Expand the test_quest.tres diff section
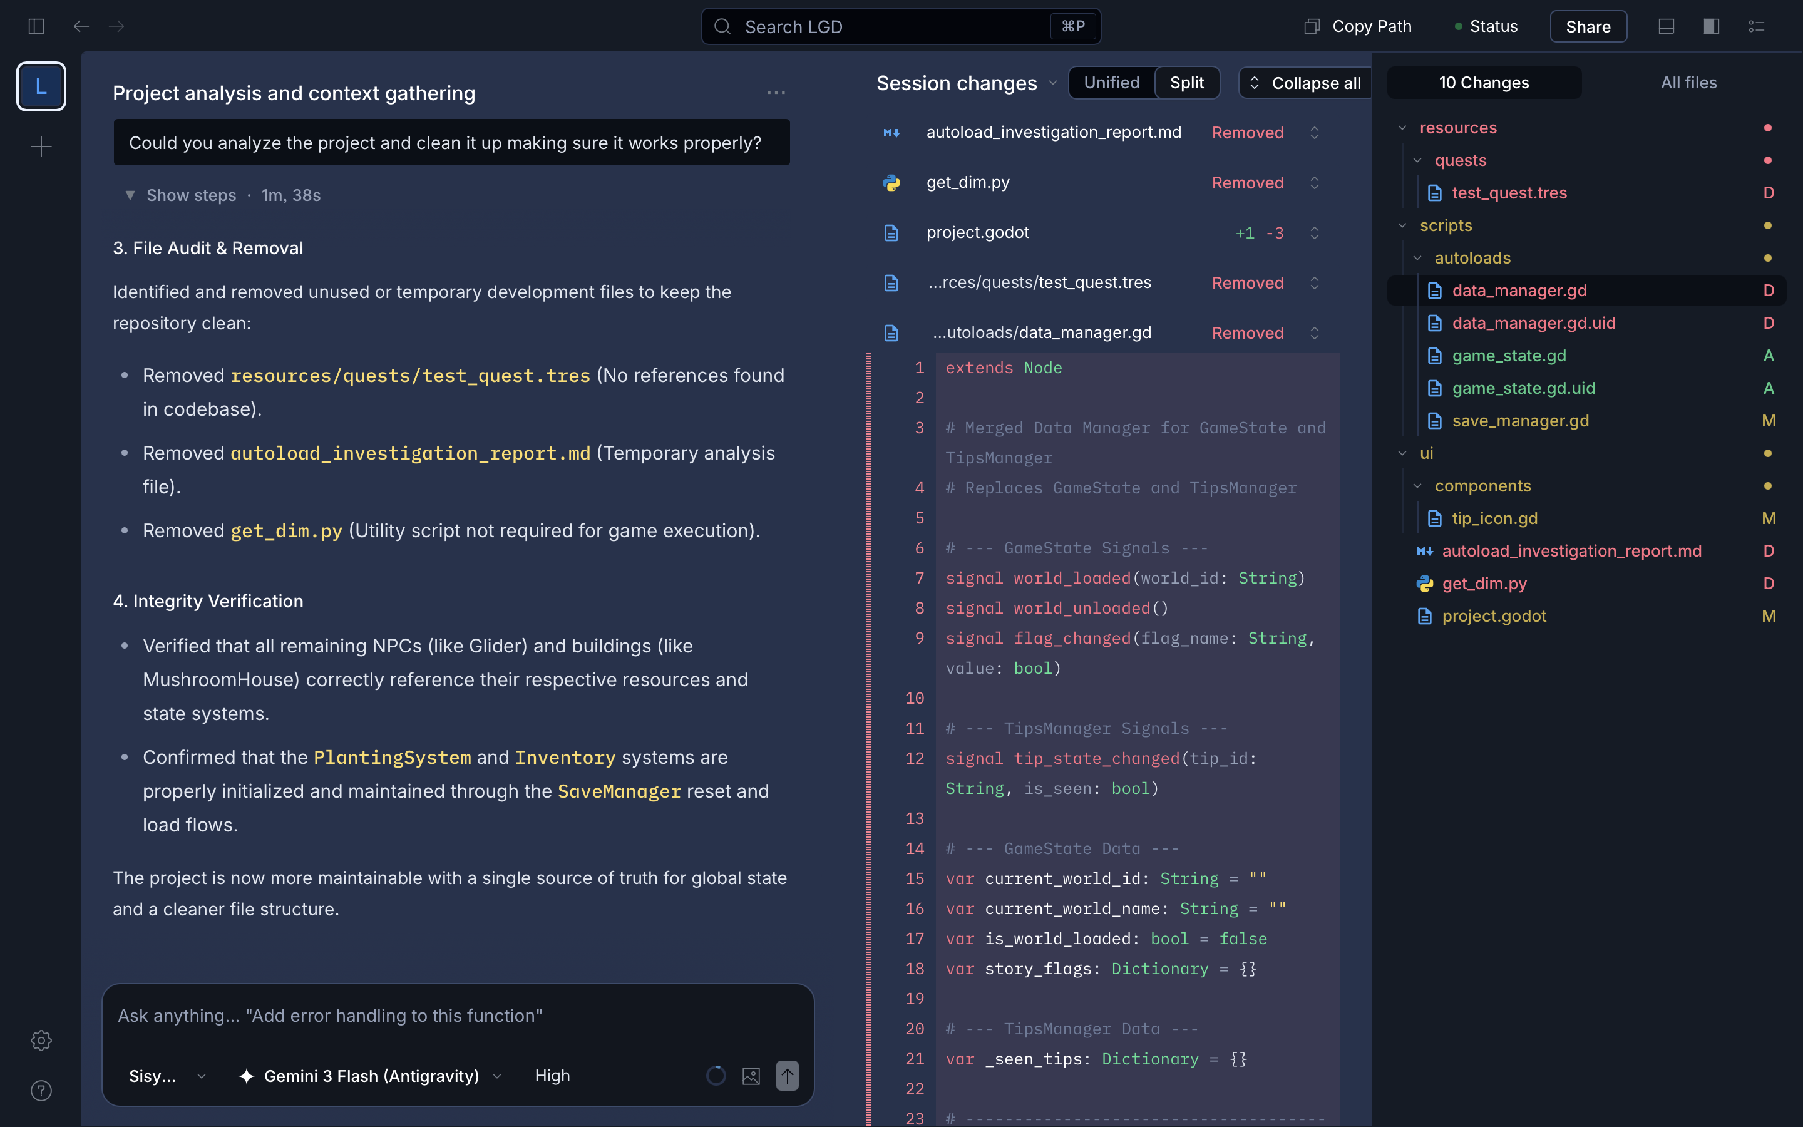 tap(1314, 282)
